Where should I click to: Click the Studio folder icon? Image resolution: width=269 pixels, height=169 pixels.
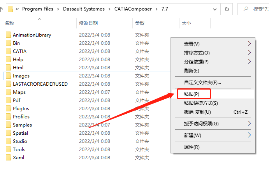click(x=8, y=141)
